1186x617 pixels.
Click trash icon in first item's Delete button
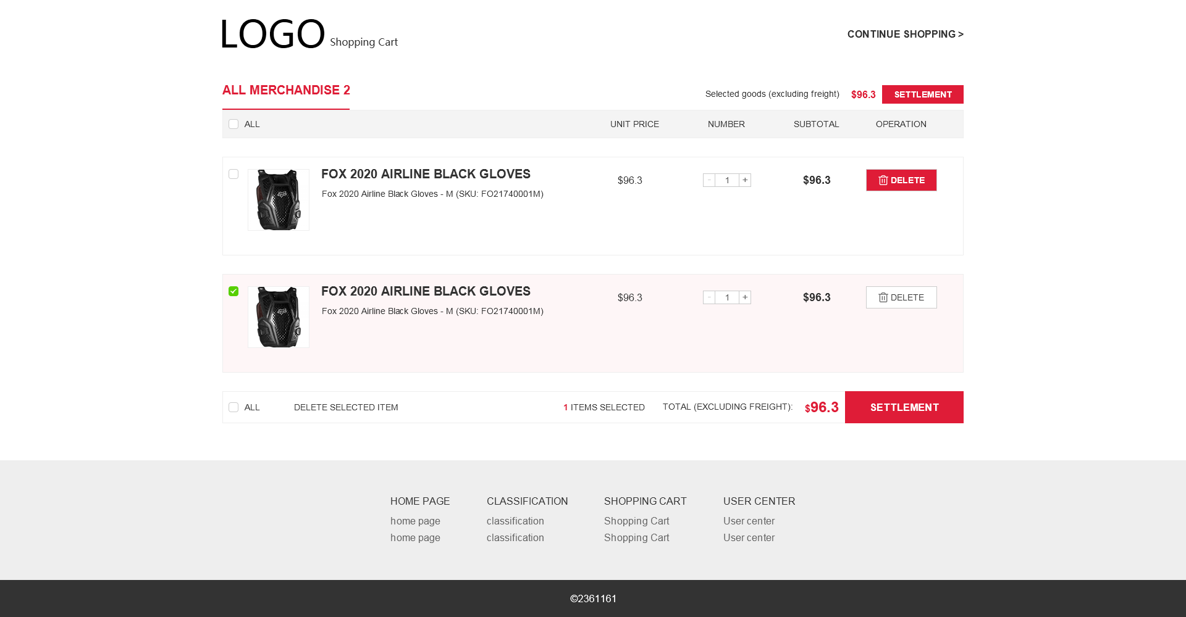tap(883, 180)
